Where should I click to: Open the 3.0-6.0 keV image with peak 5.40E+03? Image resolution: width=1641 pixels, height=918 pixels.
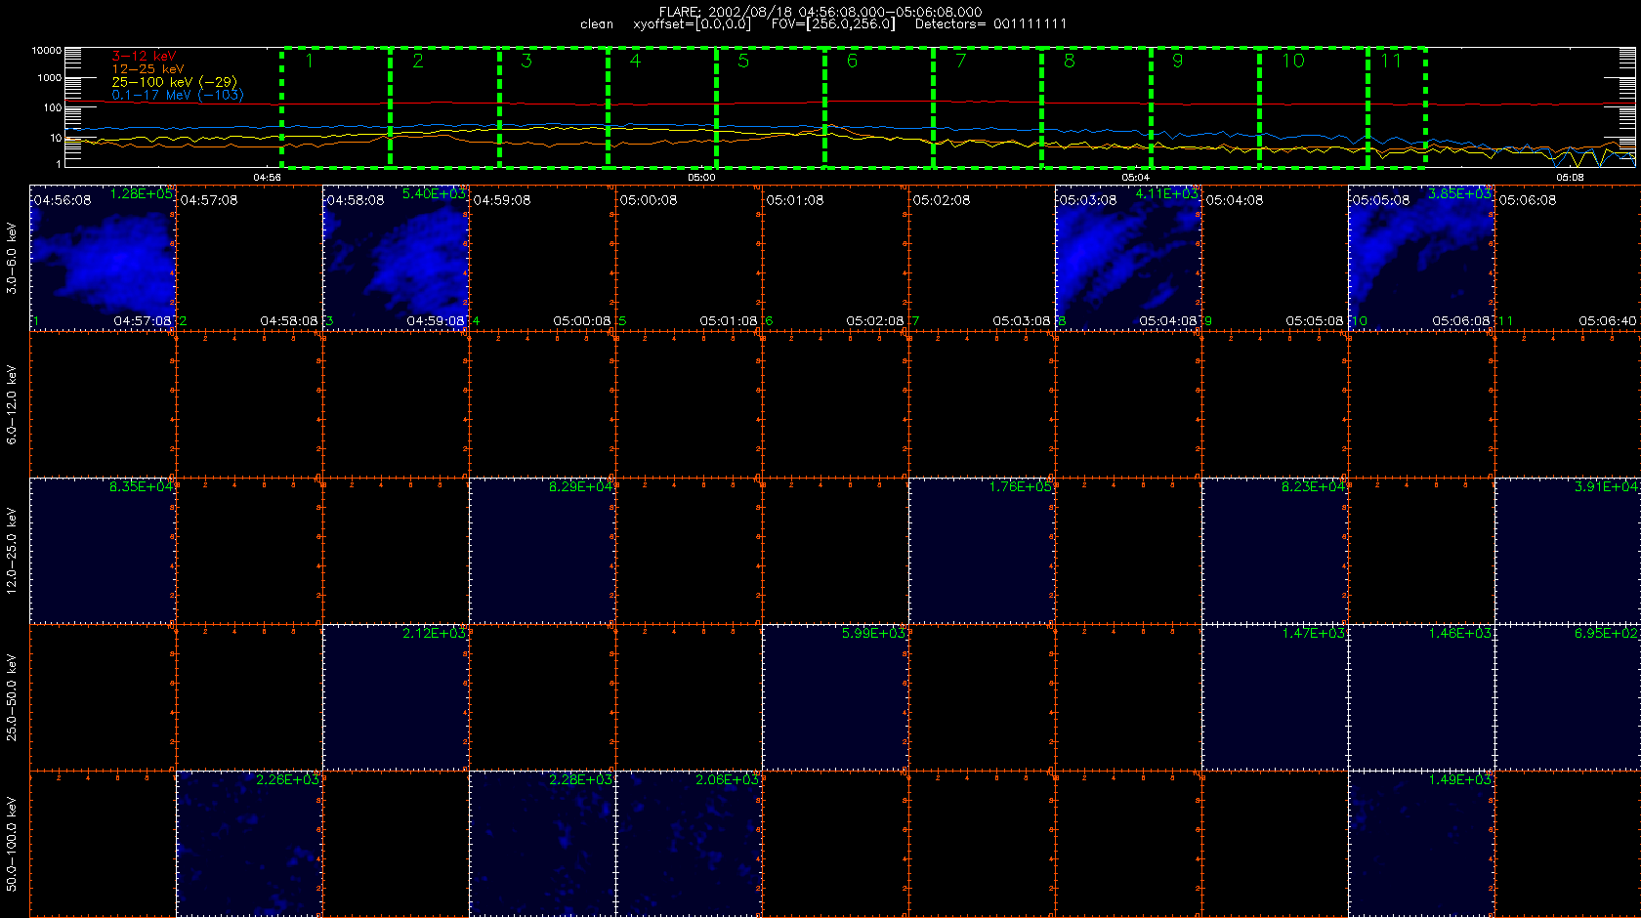(x=396, y=258)
